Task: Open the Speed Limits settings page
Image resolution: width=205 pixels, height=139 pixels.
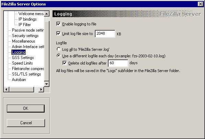Action: pyautogui.click(x=22, y=63)
